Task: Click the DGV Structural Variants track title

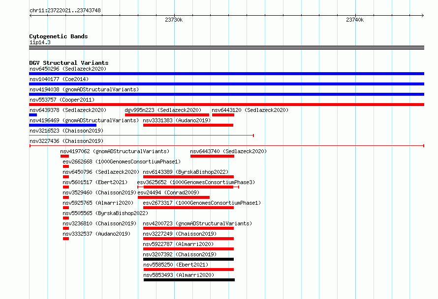Action: click(x=69, y=63)
